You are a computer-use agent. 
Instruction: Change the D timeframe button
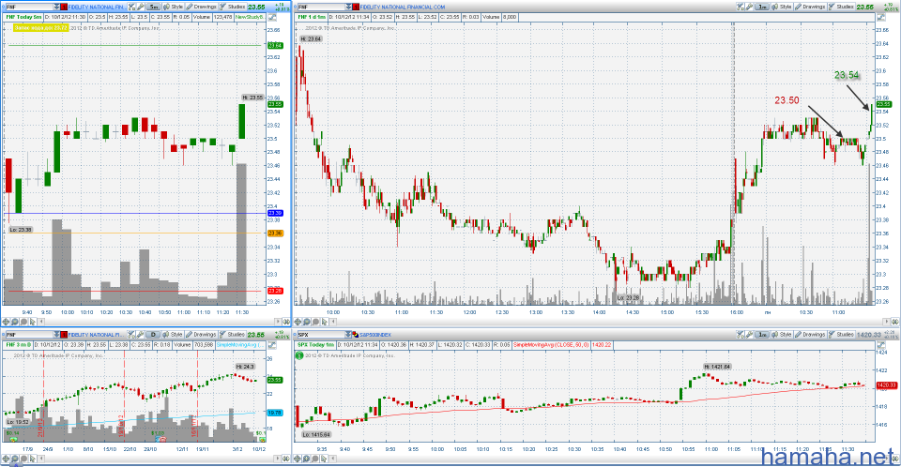153,335
